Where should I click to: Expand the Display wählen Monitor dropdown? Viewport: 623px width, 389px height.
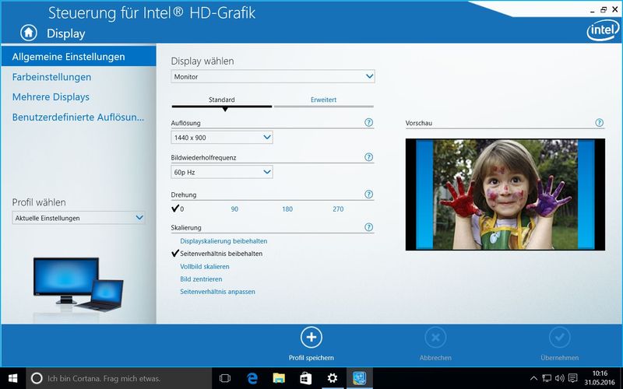point(273,77)
